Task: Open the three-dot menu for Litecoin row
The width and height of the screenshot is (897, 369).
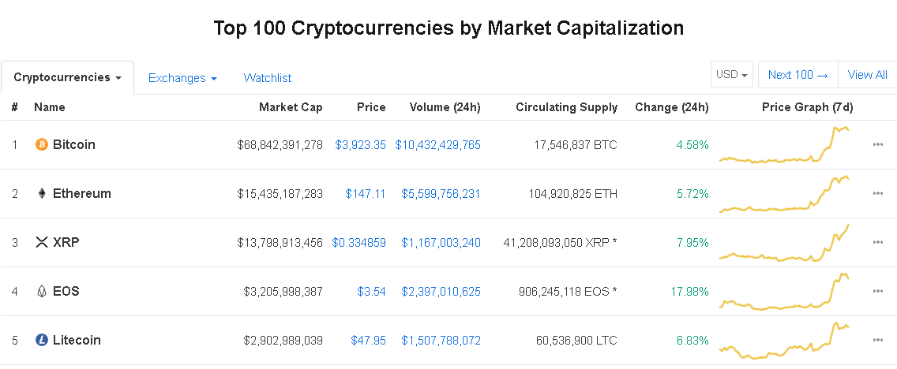Action: pyautogui.click(x=877, y=341)
